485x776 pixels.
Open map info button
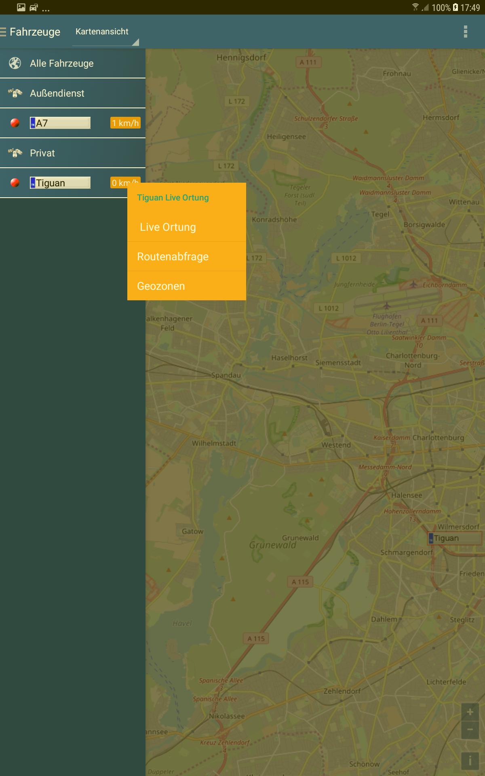(x=470, y=761)
